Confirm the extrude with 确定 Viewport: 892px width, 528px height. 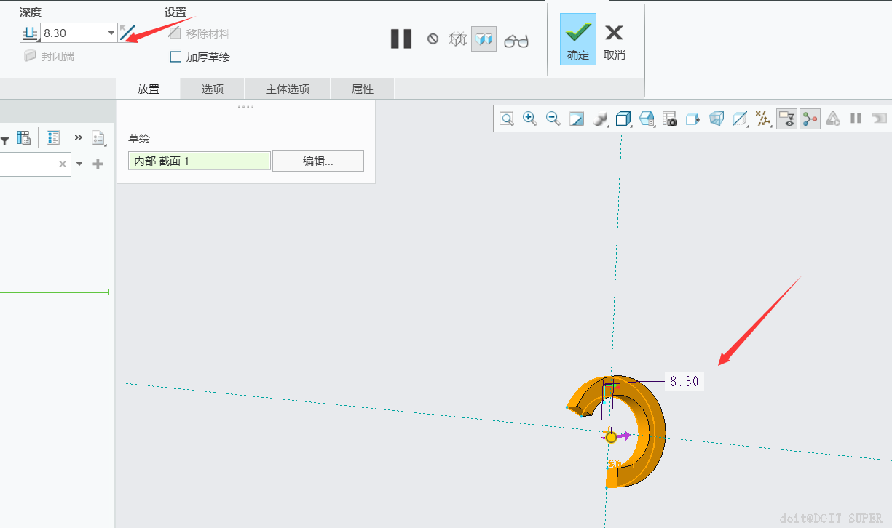[x=578, y=39]
